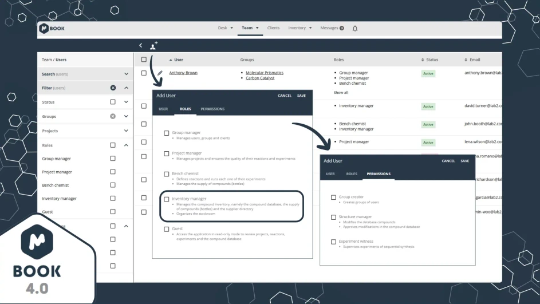
Task: Click the add user icon
Action: 153,45
